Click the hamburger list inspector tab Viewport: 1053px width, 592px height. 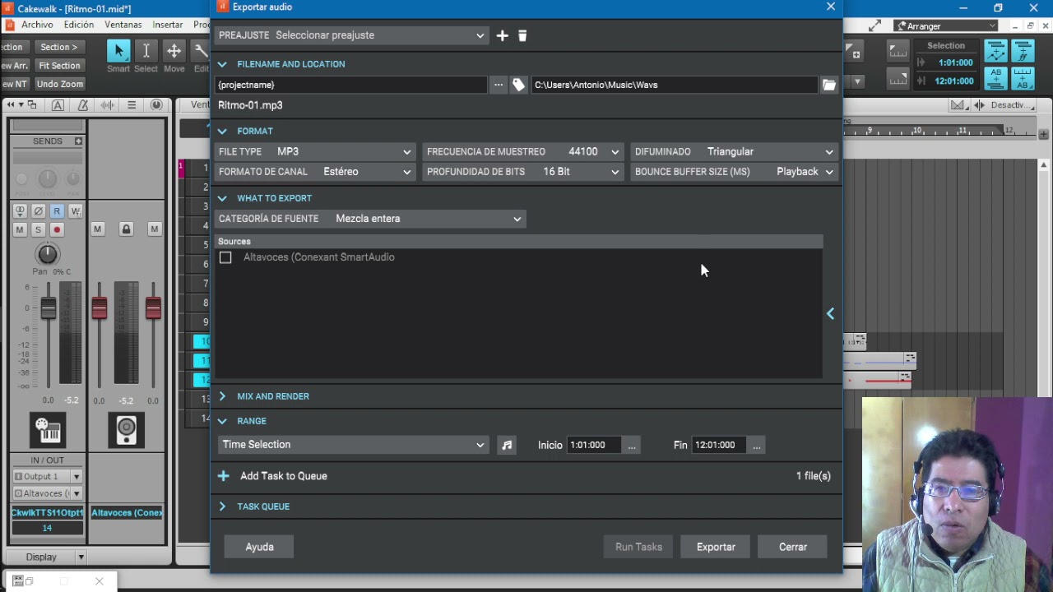coord(132,105)
